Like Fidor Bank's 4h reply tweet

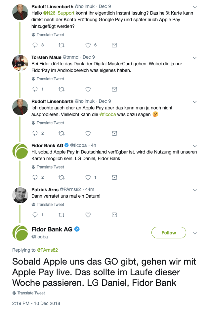click(88, 177)
